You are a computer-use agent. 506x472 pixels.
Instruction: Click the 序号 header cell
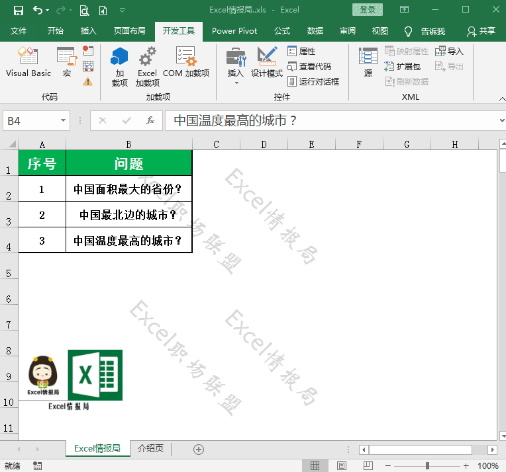coord(42,163)
